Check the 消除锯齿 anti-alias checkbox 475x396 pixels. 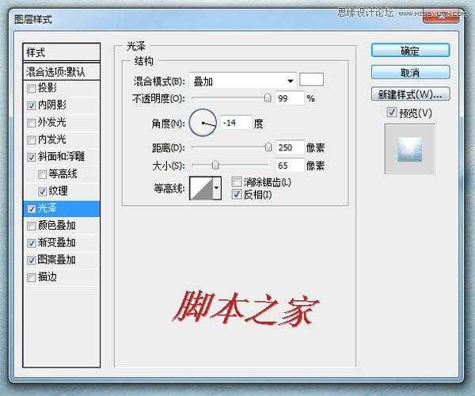tap(236, 182)
